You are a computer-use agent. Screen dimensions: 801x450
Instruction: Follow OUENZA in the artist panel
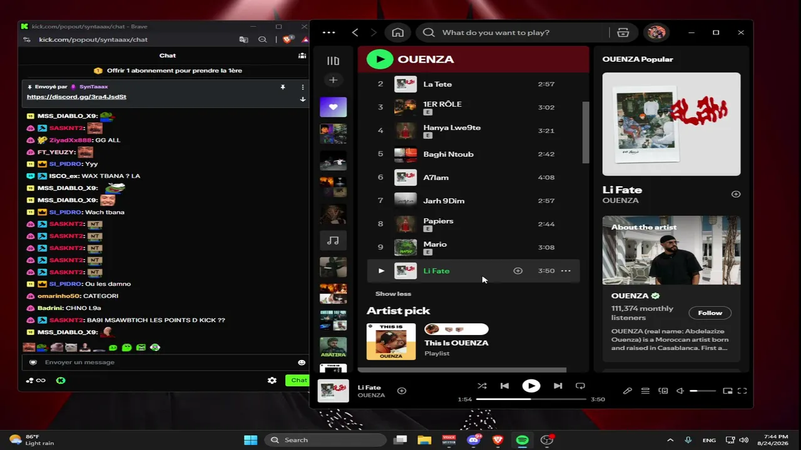(x=710, y=312)
